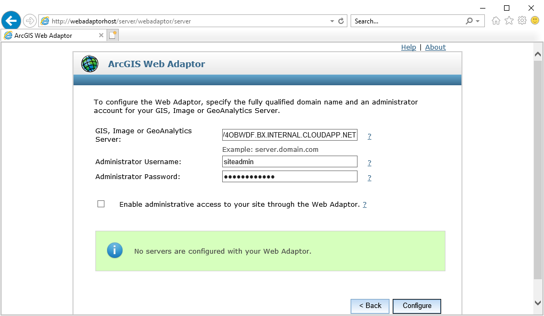Image resolution: width=544 pixels, height=316 pixels.
Task: Close the browser window
Action: tap(531, 8)
